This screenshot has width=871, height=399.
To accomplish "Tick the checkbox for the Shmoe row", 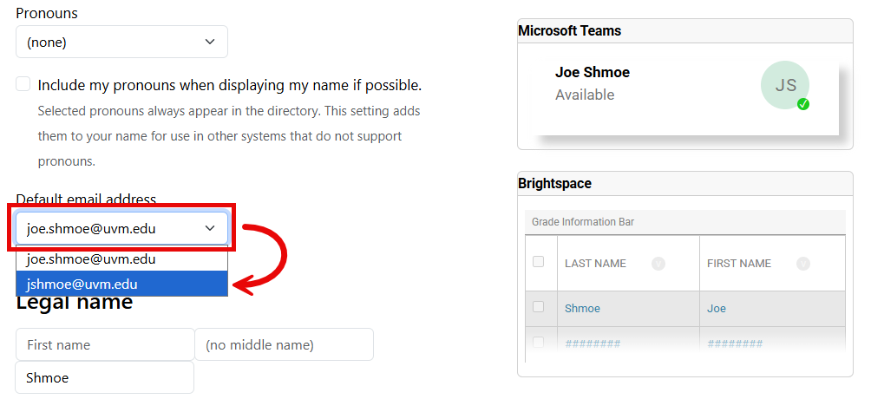I will click(x=539, y=307).
